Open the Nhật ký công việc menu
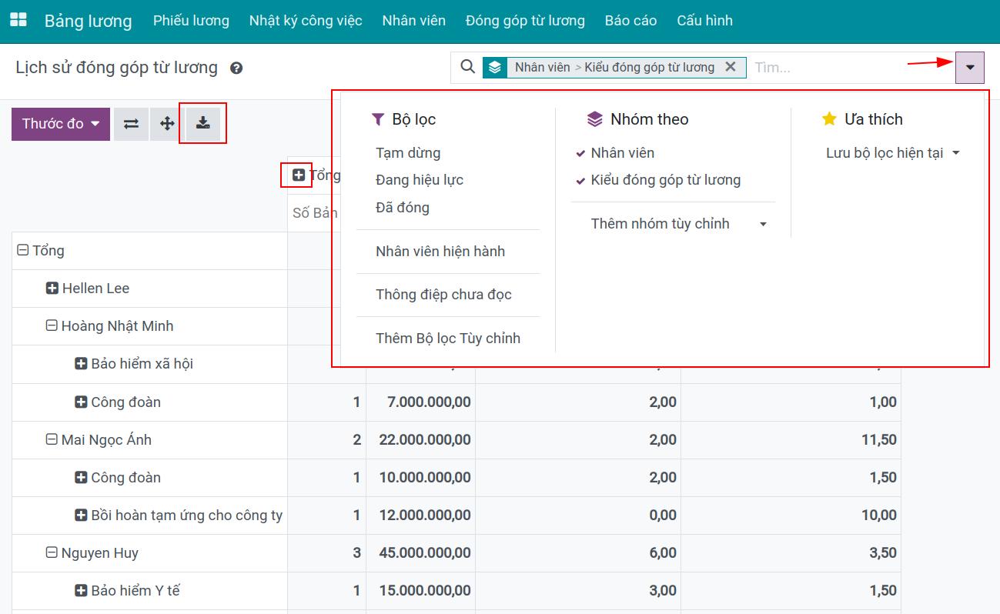This screenshot has height=614, width=1000. 306,21
